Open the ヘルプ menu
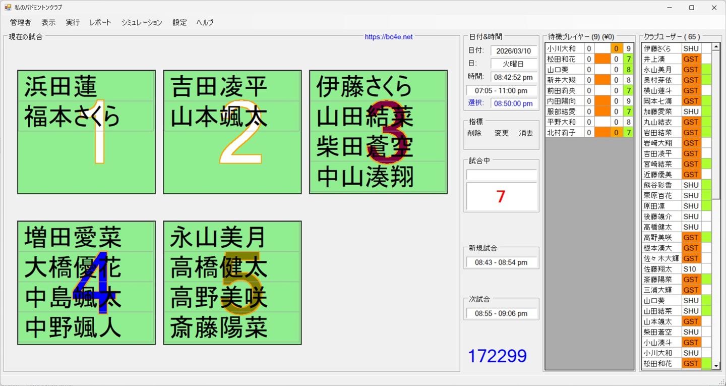Screen dimensions: 726x386 (204, 22)
